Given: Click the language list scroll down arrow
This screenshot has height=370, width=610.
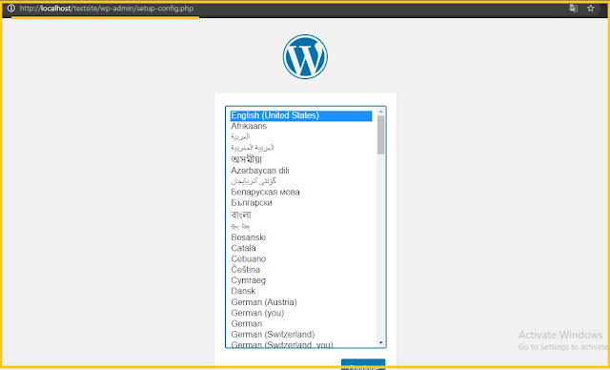Looking at the screenshot, I should point(380,342).
